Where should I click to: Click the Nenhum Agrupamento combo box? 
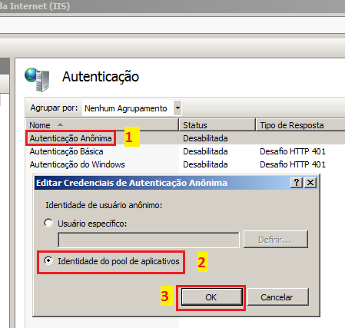pyautogui.click(x=132, y=108)
